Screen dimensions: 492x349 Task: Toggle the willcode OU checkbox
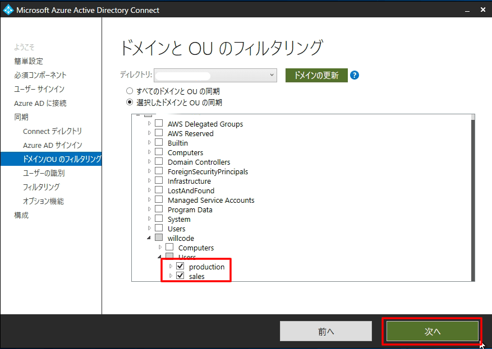coord(159,237)
